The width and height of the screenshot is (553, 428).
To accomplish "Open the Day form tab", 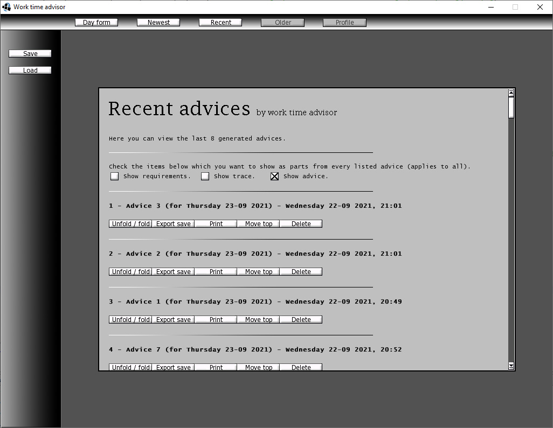I will (96, 23).
